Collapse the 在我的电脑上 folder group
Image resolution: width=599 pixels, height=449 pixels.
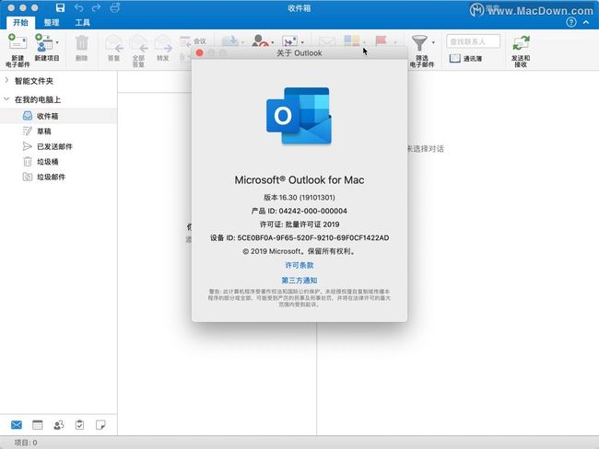[7, 98]
